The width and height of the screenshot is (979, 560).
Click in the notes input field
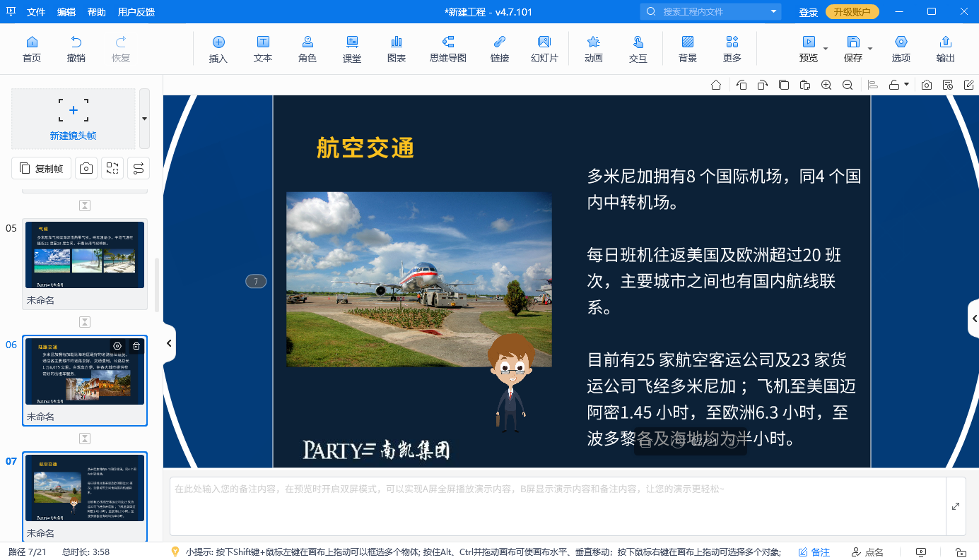(557, 506)
